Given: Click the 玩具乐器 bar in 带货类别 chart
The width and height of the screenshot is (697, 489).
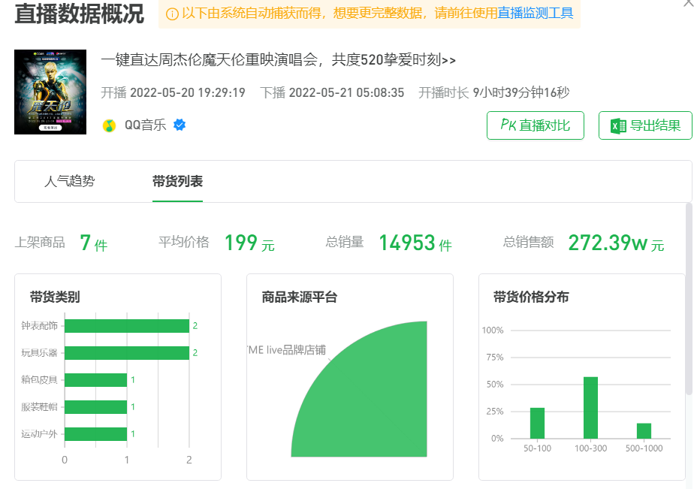Looking at the screenshot, I should click(127, 353).
